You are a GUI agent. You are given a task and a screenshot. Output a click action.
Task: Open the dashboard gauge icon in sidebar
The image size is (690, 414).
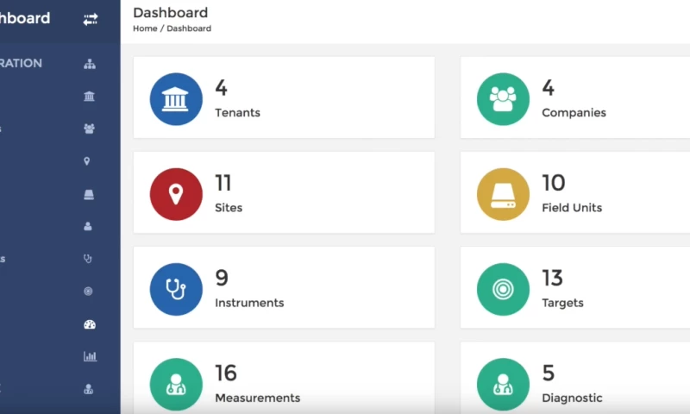[x=89, y=324]
